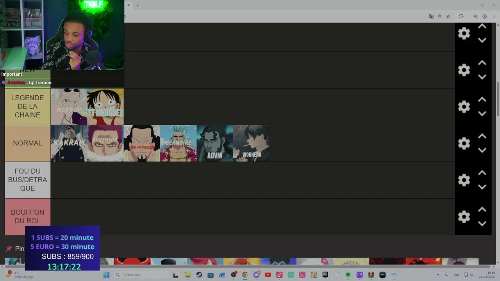Move the BOUFFON DU ROI row up
The width and height of the screenshot is (500, 281).
click(482, 210)
